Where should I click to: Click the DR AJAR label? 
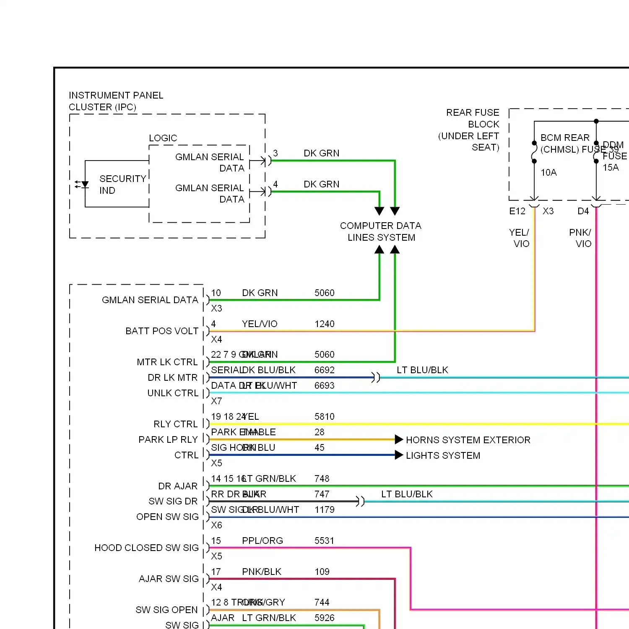pyautogui.click(x=178, y=486)
